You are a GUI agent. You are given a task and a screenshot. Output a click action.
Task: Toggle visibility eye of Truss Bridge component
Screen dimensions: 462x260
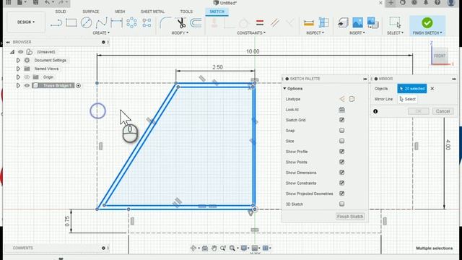27,85
